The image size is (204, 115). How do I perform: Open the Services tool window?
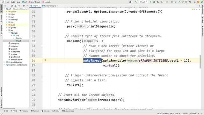point(46,111)
